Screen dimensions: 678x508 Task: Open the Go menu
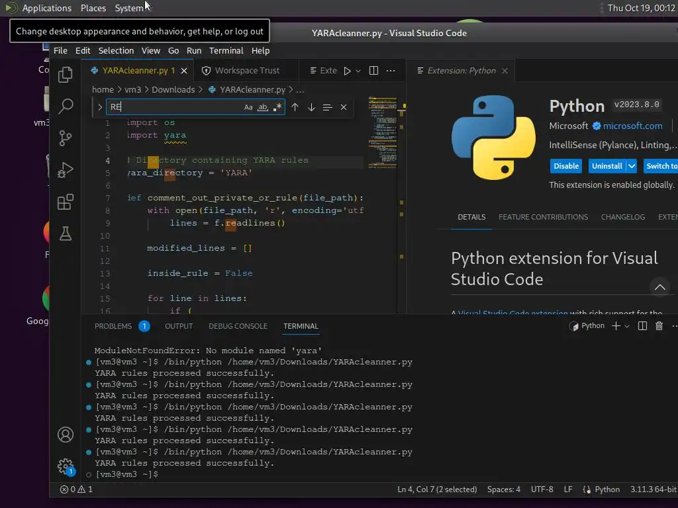[173, 50]
